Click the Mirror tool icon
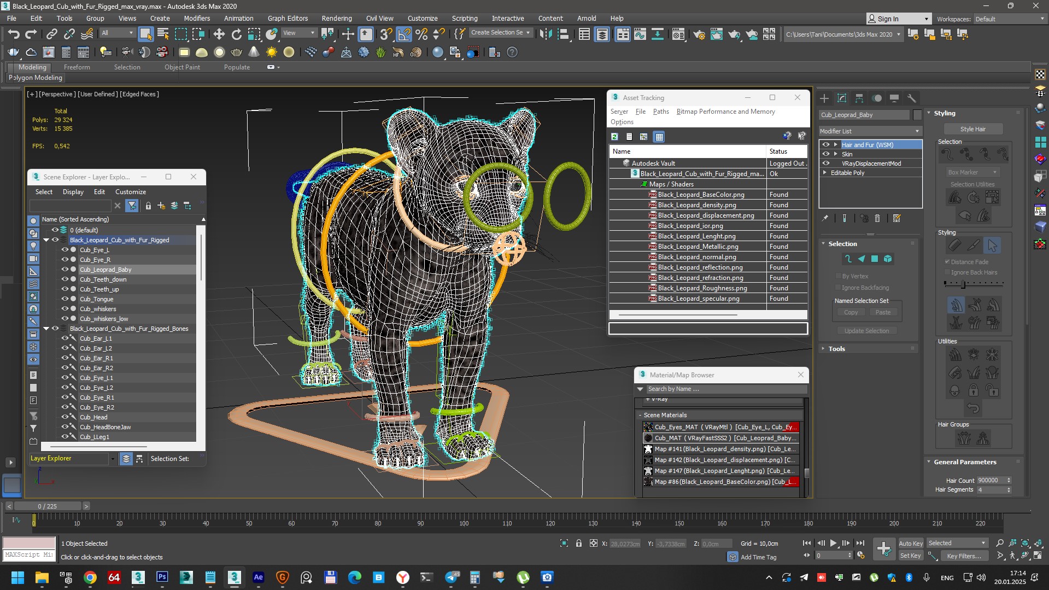The width and height of the screenshot is (1049, 590). tap(546, 34)
